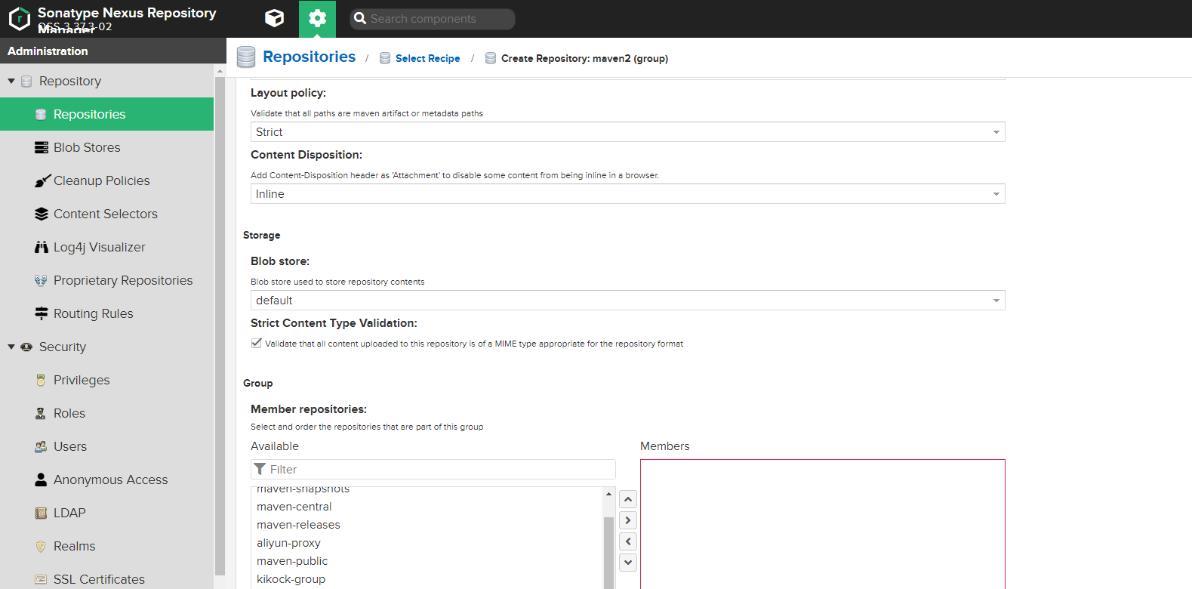Select kikock-group in Available list

(427, 579)
